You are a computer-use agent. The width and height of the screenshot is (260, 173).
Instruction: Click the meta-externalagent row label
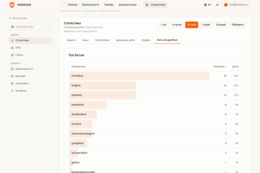click(83, 134)
